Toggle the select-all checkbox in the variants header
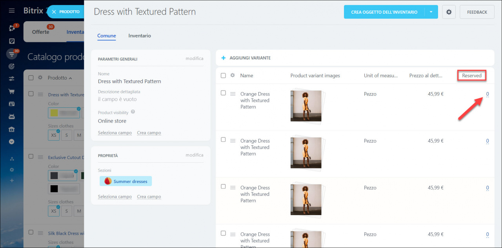This screenshot has width=502, height=248. 223,76
